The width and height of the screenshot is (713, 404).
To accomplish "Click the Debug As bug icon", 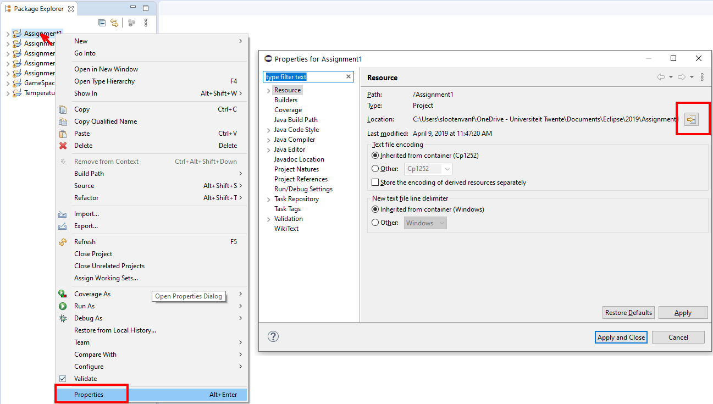I will click(63, 318).
